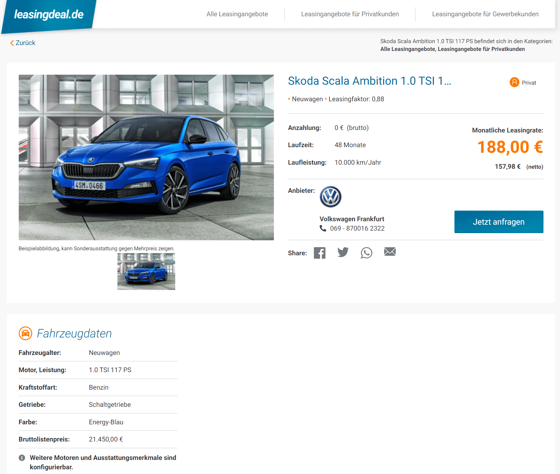Click the 21.450,00 € Bruttolistenpreis value
560x474 pixels.
coord(106,439)
